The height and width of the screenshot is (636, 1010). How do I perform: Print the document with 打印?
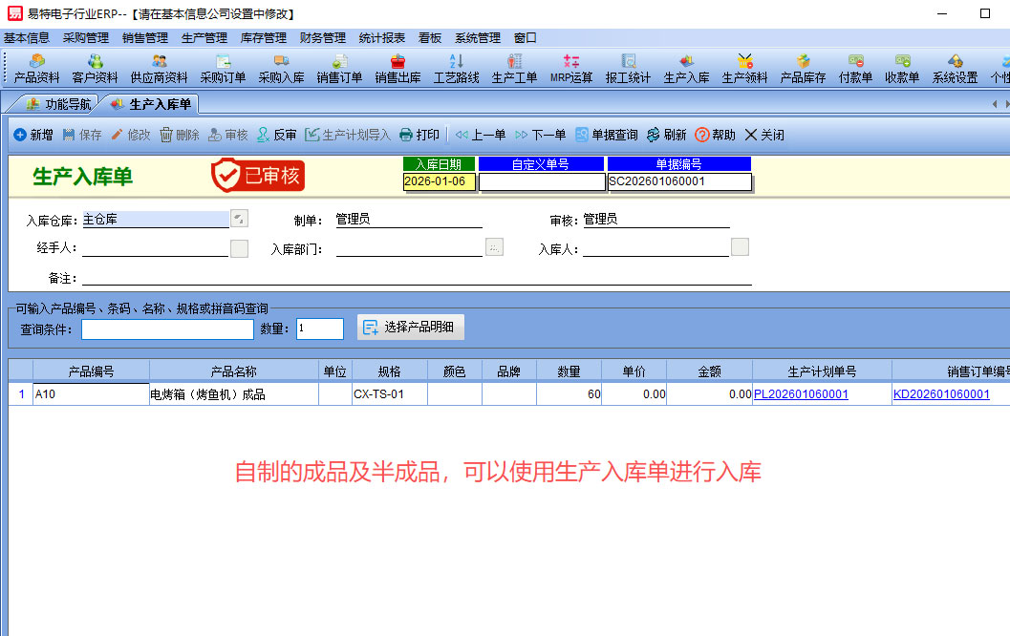tap(419, 135)
